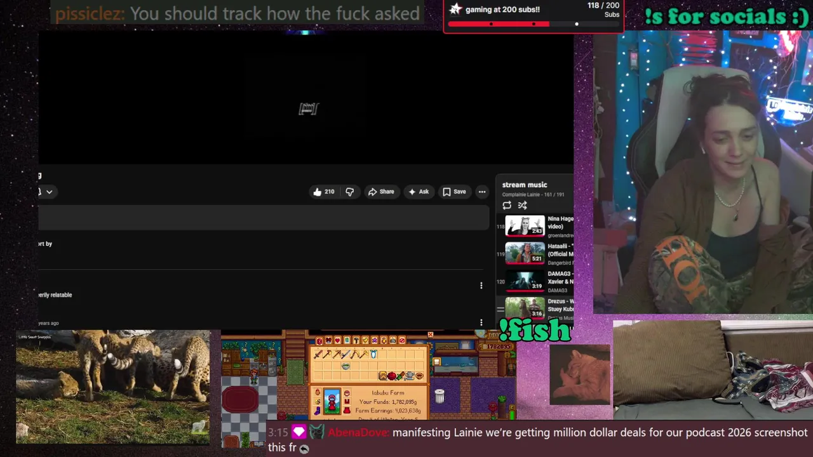The height and width of the screenshot is (457, 813).
Task: Click the thumbs-down dislike icon
Action: tap(349, 192)
